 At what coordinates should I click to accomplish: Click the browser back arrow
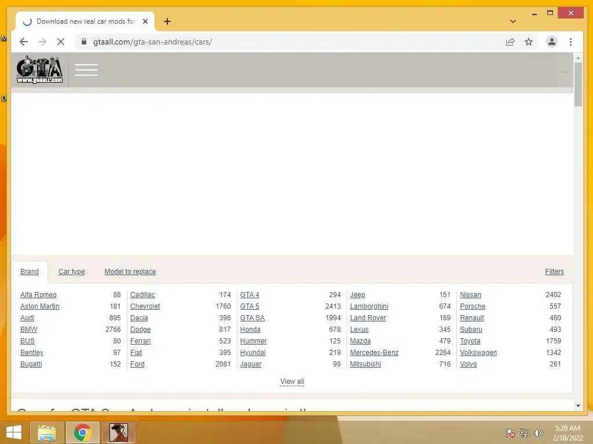click(24, 42)
